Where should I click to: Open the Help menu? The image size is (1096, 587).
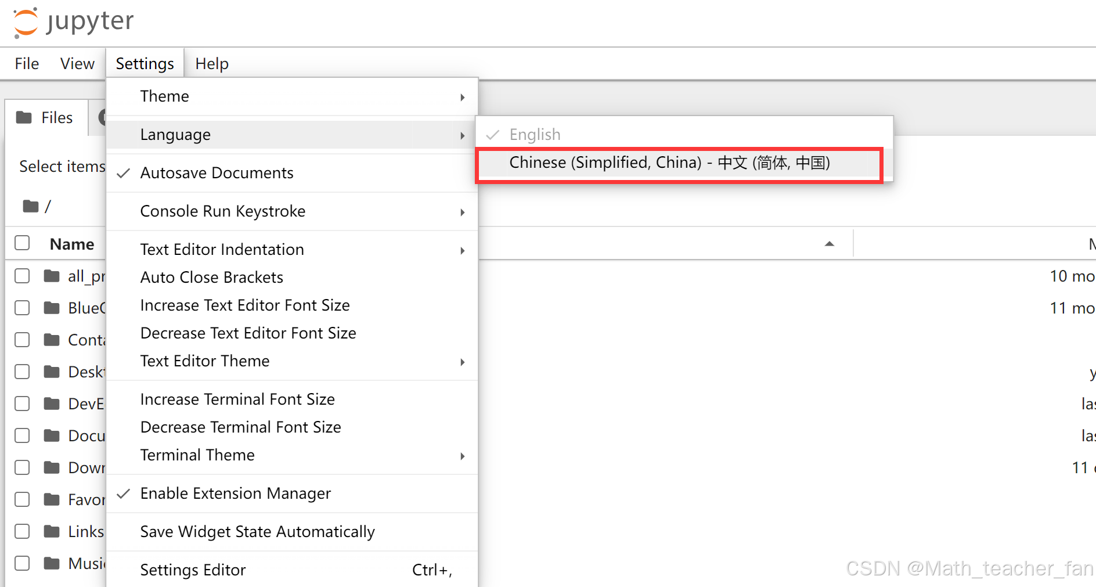(x=212, y=63)
